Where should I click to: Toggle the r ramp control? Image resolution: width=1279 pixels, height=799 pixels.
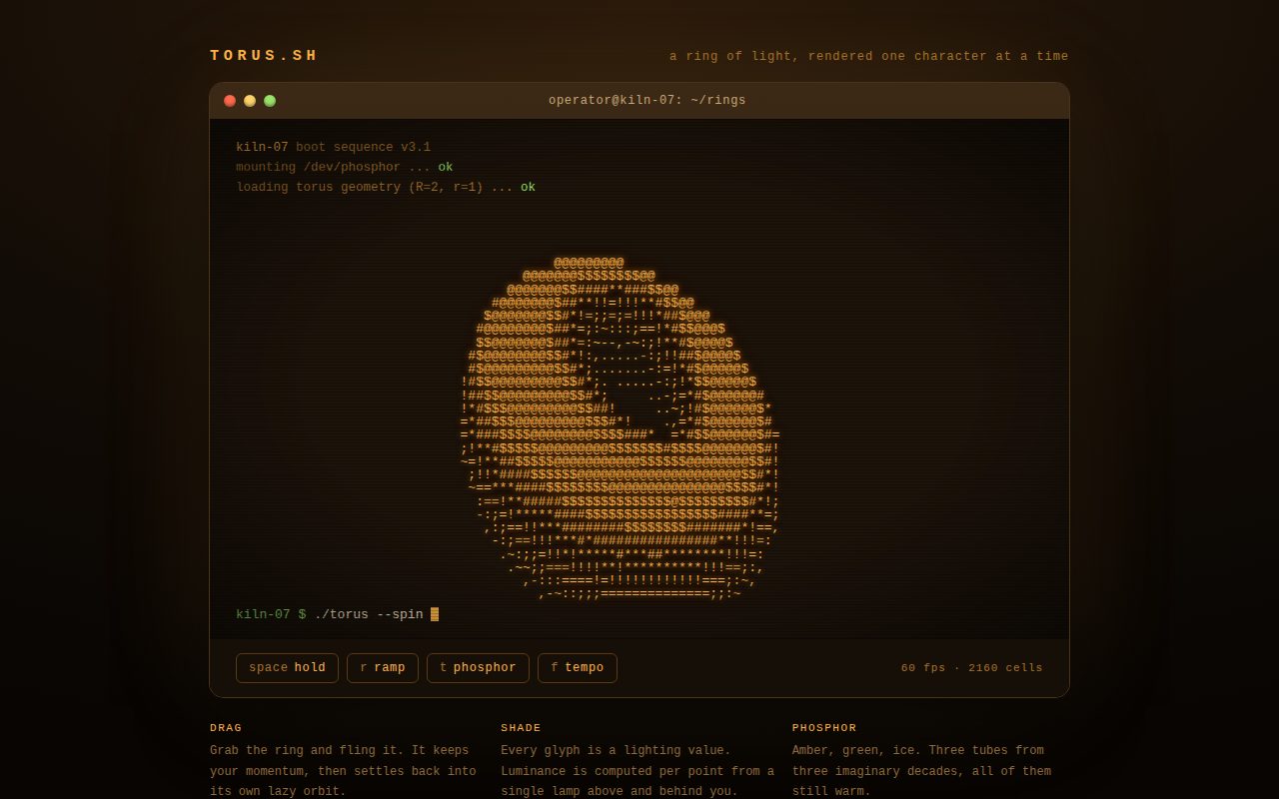click(x=383, y=668)
